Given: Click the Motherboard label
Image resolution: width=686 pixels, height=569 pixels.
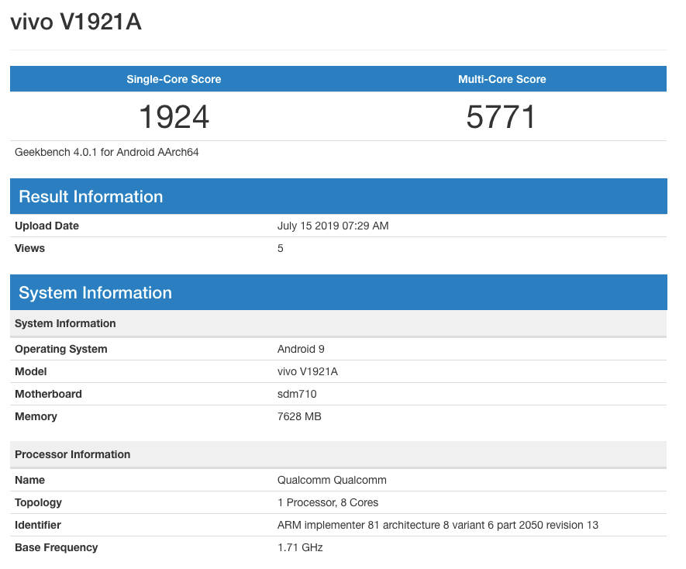Looking at the screenshot, I should [x=48, y=394].
